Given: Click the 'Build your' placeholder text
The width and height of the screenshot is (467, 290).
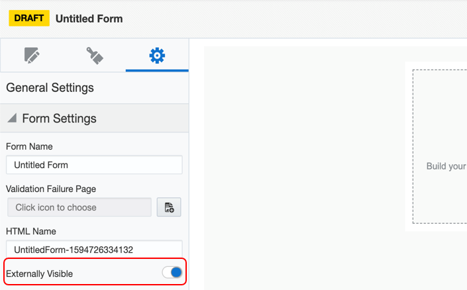Looking at the screenshot, I should pos(446,166).
